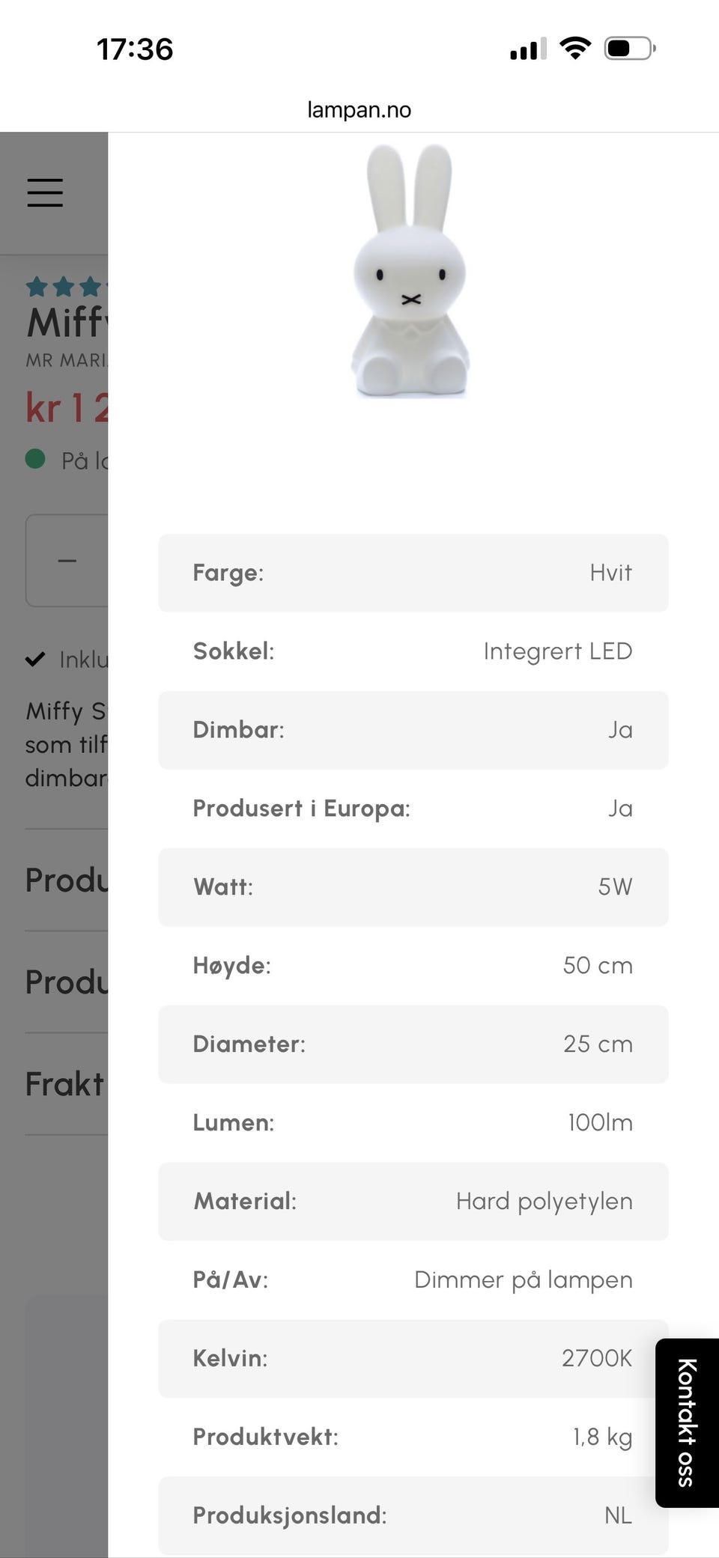Expand the first Produ accordion section
This screenshot has width=719, height=1558.
pyautogui.click(x=66, y=880)
